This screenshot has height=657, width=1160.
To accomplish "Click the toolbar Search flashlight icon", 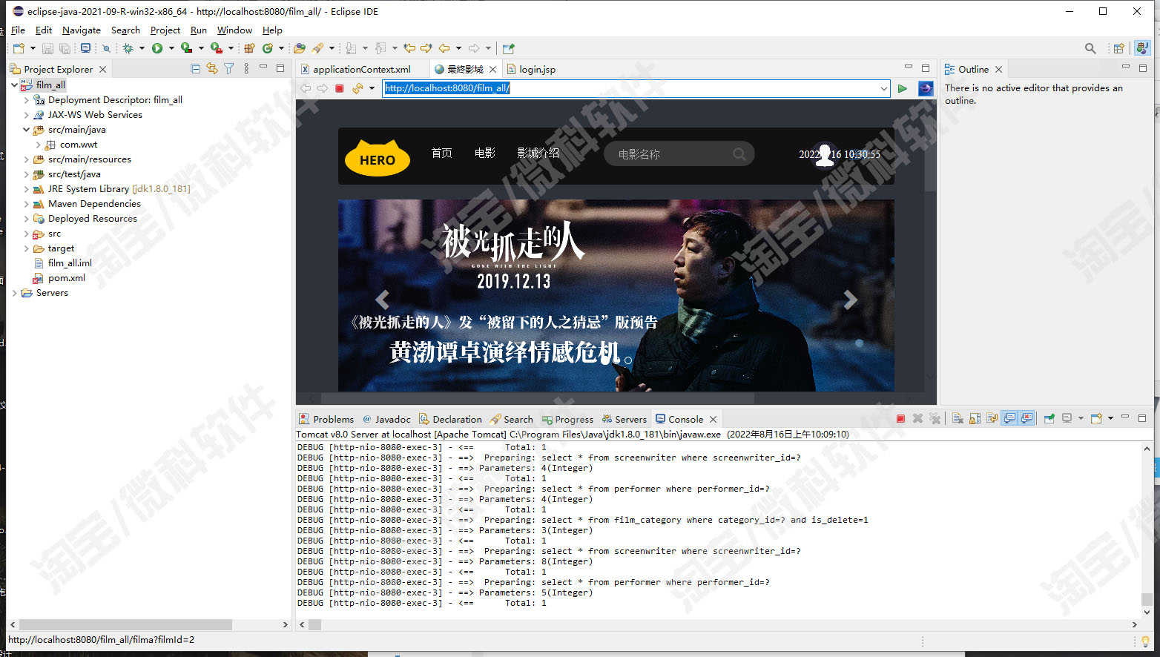I will [x=317, y=48].
